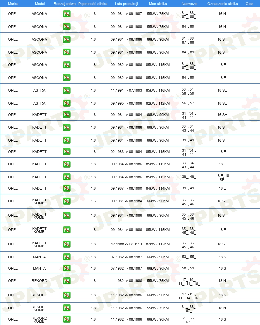This screenshot has width=260, height=325.
Task: Click fuel icon for MANTA 53_, 55_ row
Action: [66, 257]
